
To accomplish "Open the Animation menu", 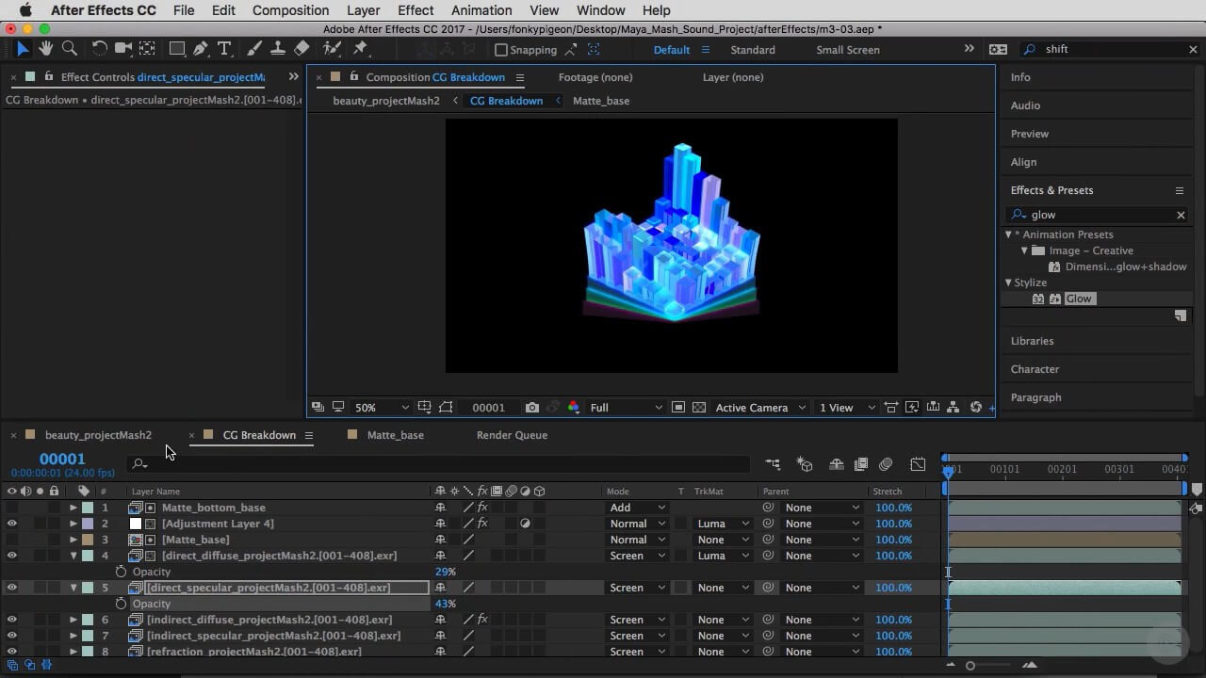I will 481,10.
